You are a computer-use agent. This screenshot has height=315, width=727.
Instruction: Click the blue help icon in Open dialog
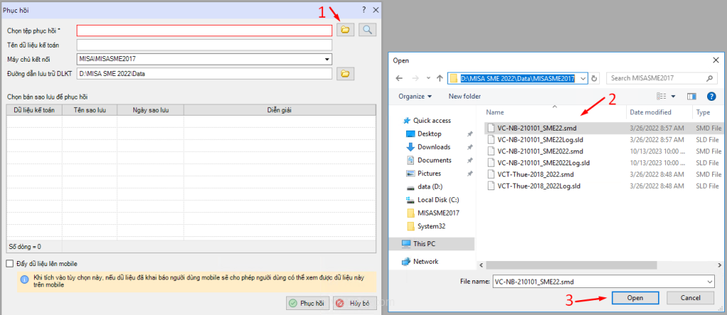point(711,96)
